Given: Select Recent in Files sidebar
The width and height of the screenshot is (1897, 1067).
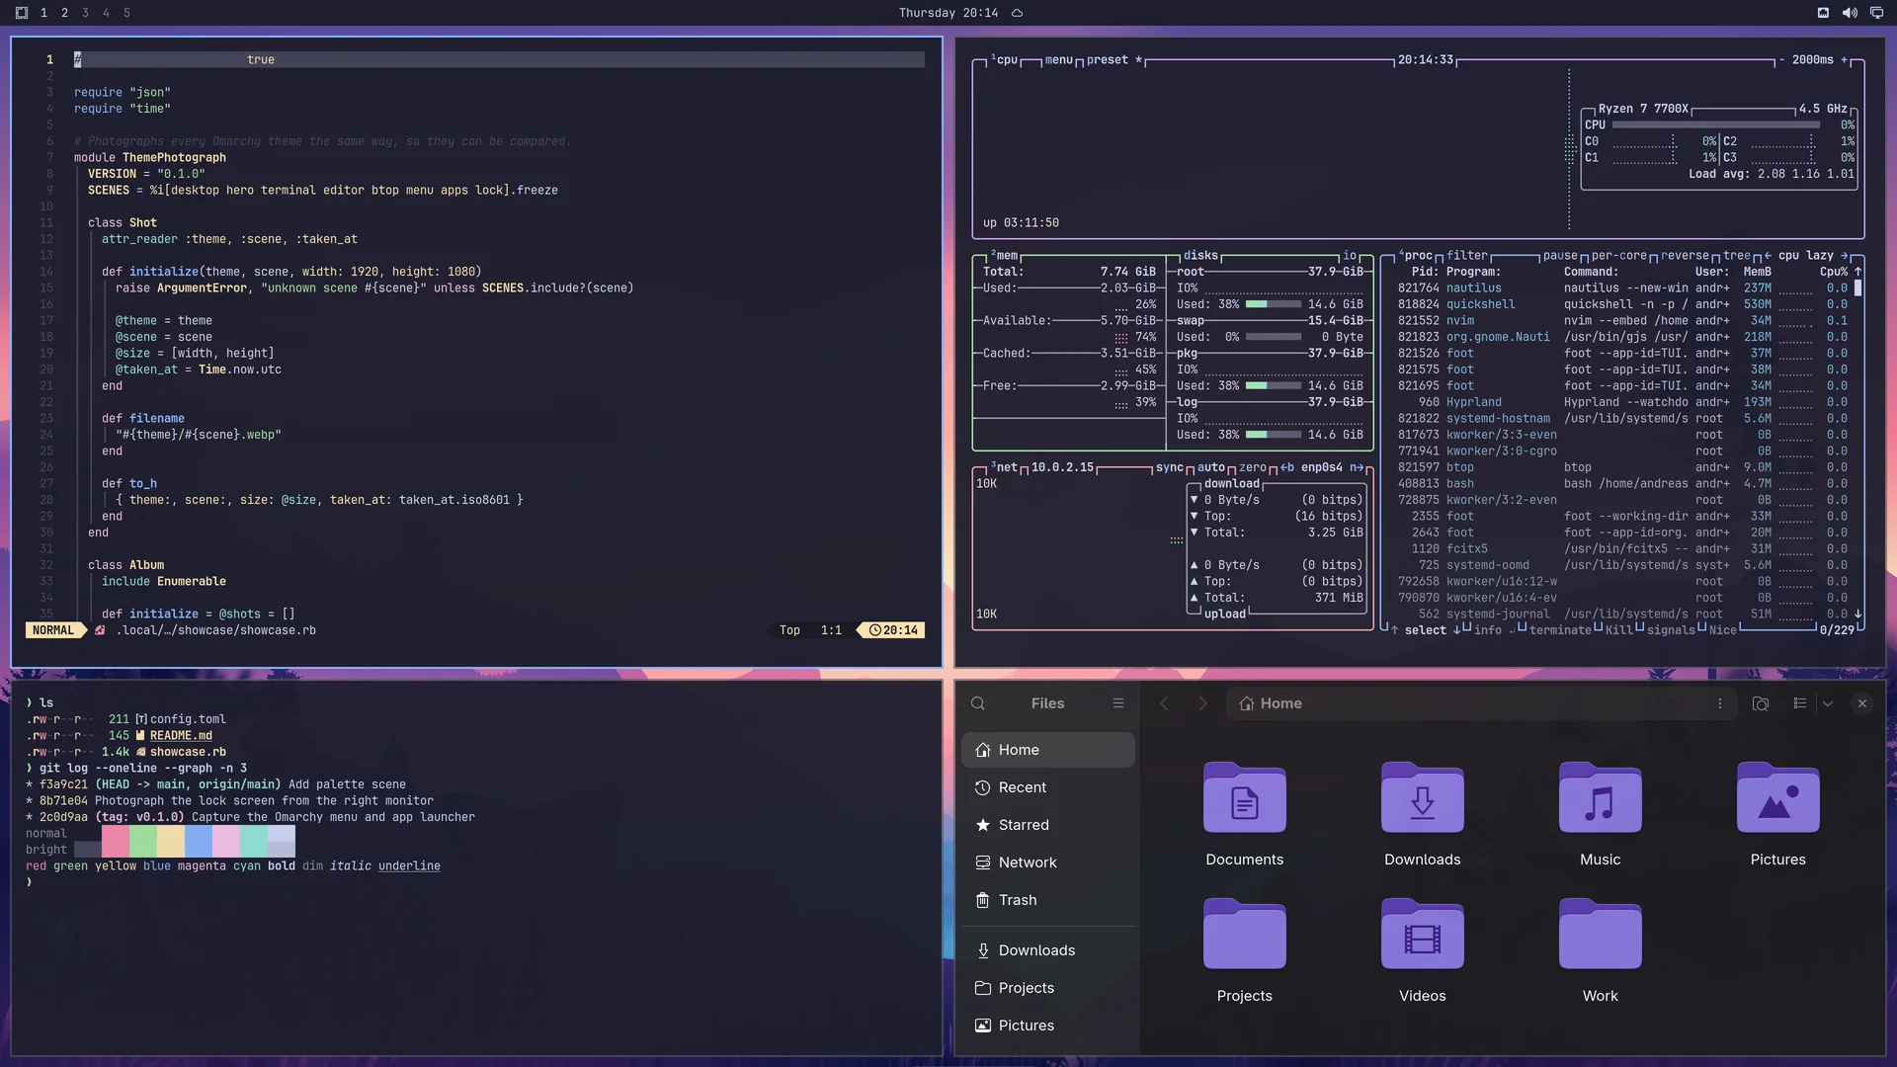Looking at the screenshot, I should 1048,787.
